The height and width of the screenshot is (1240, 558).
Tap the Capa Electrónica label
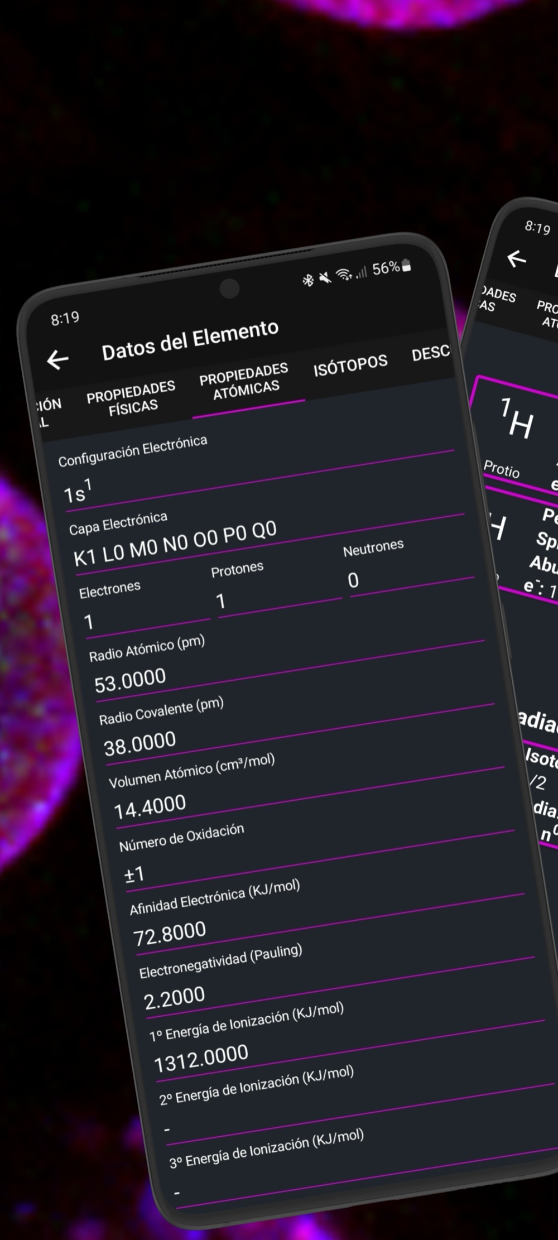(118, 523)
